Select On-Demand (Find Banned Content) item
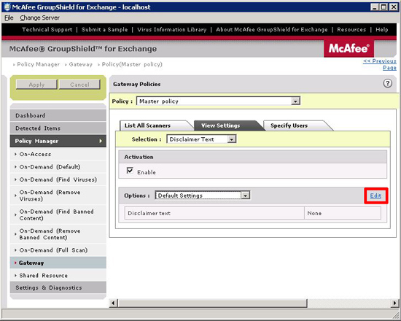The height and width of the screenshot is (321, 401). tap(58, 214)
